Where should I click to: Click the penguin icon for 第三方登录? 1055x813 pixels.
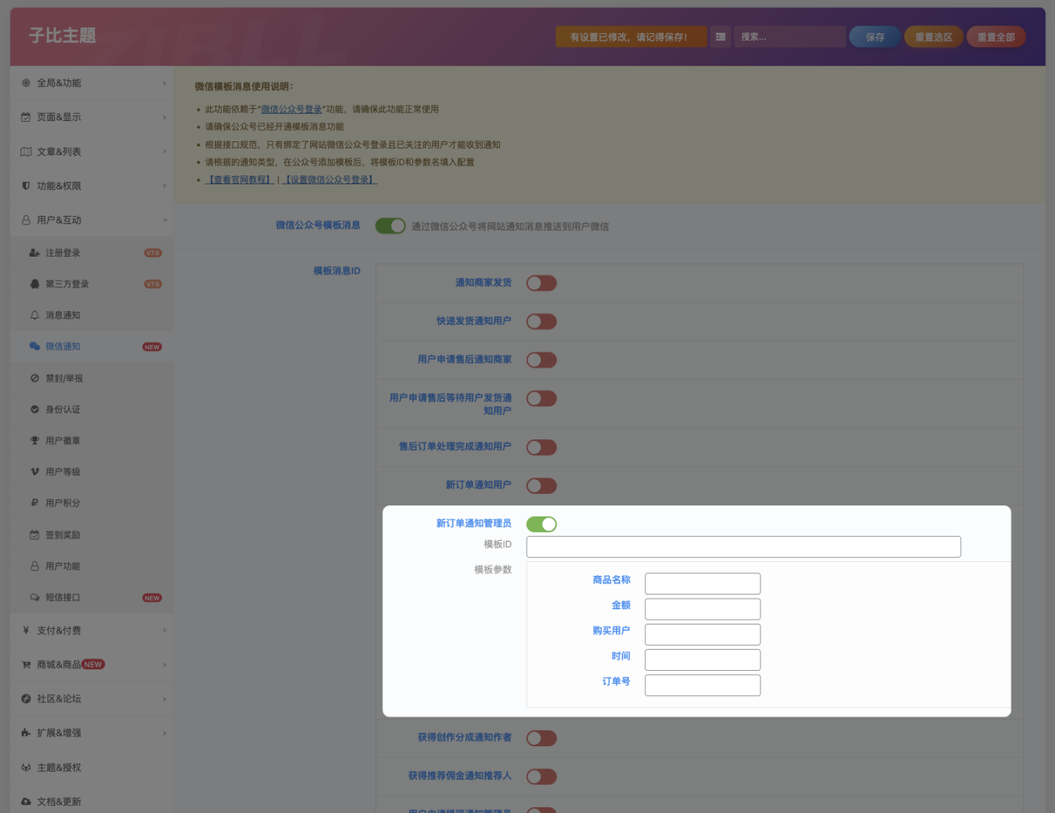point(34,284)
